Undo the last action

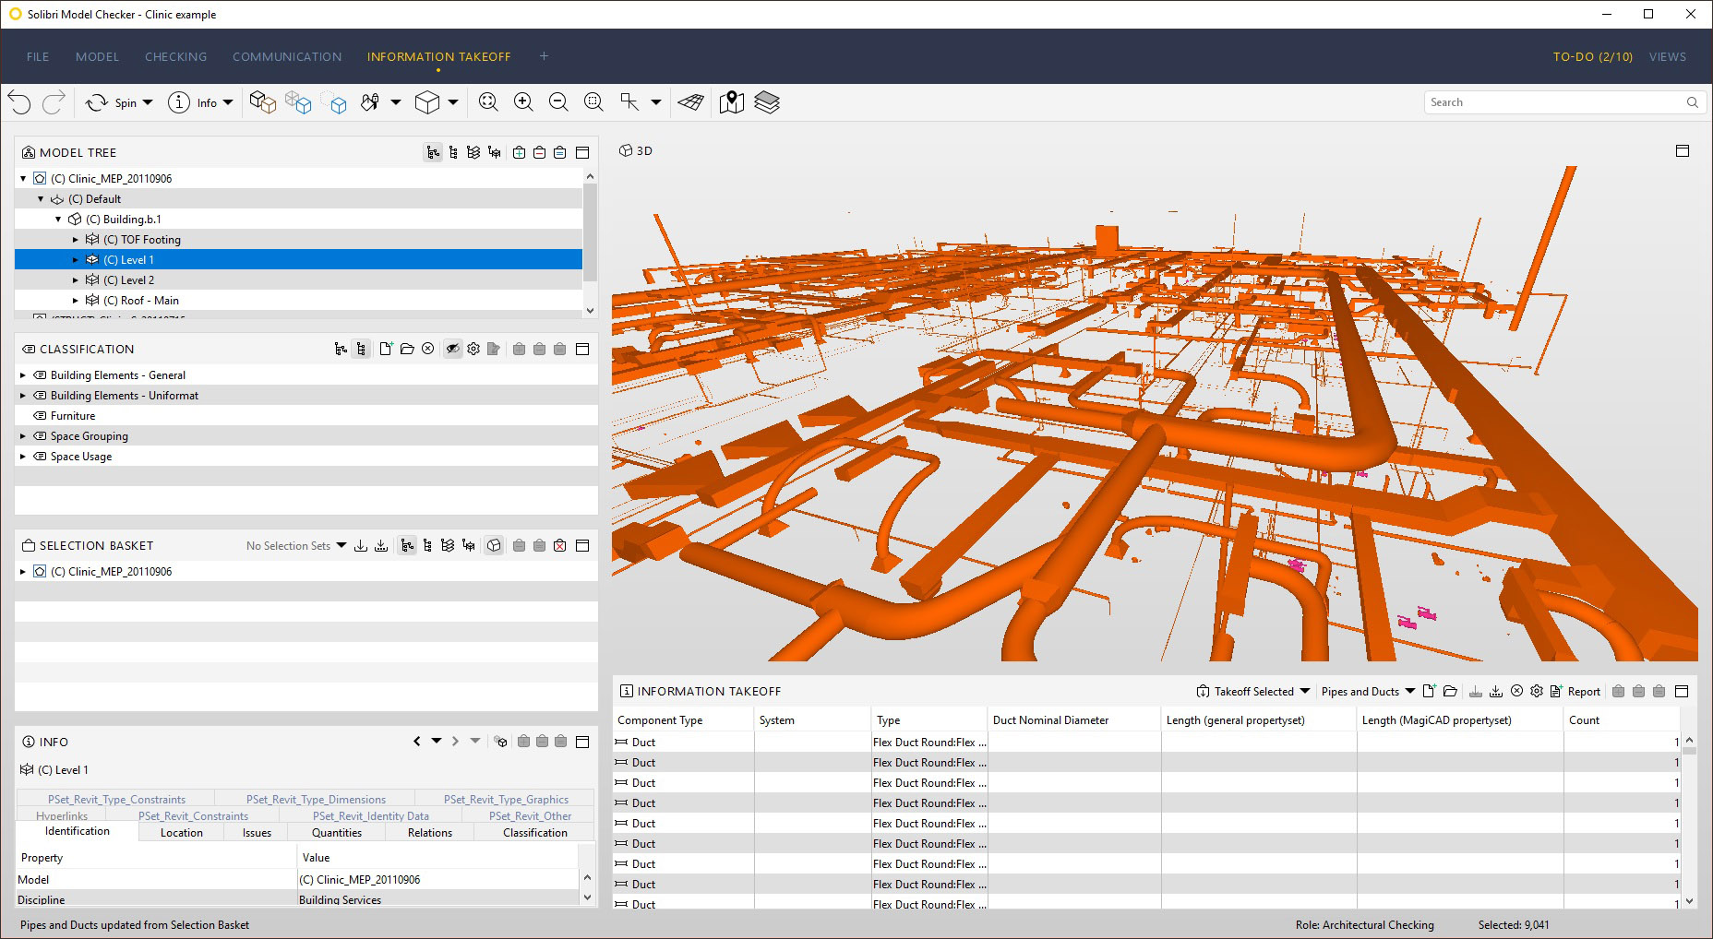tap(19, 102)
